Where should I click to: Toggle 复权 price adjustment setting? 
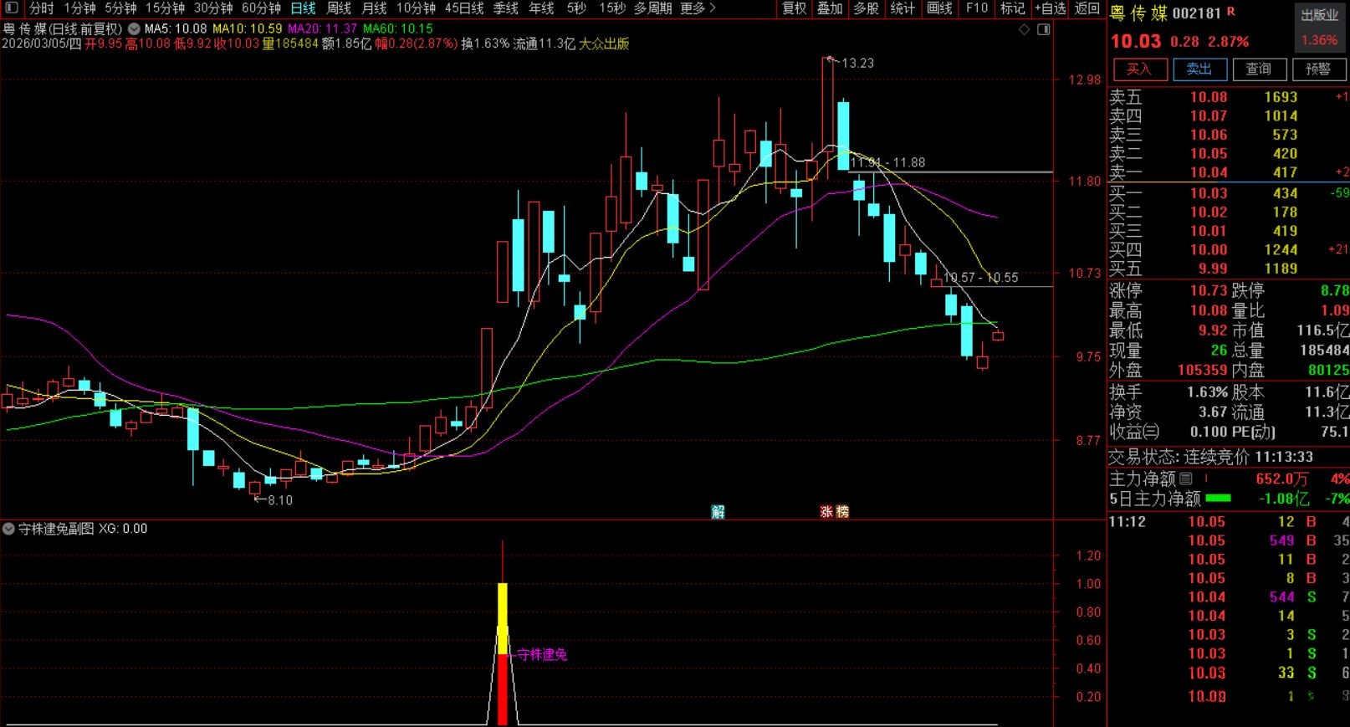(794, 8)
